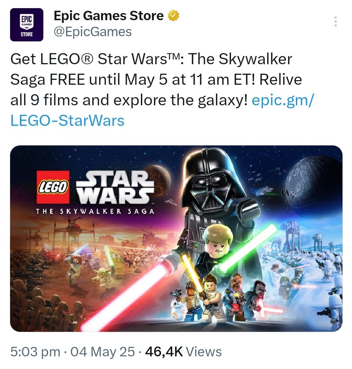This screenshot has width=352, height=369.
Task: Click Chewbacca in the character group
Action: click(x=236, y=292)
